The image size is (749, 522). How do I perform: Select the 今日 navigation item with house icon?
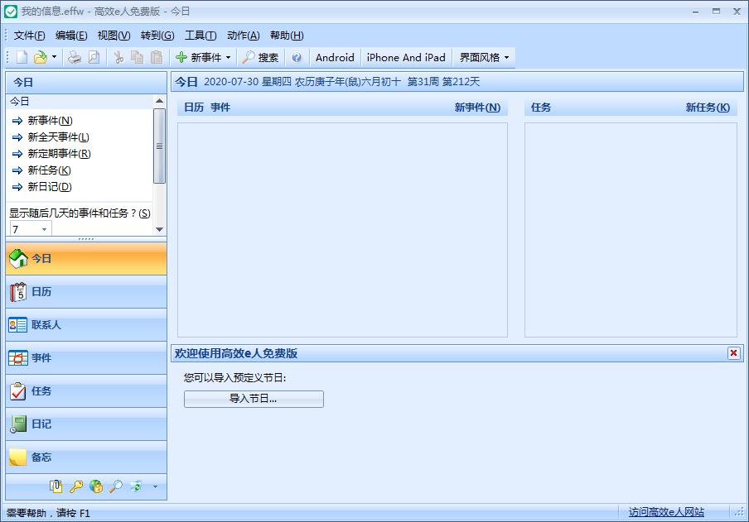point(86,259)
